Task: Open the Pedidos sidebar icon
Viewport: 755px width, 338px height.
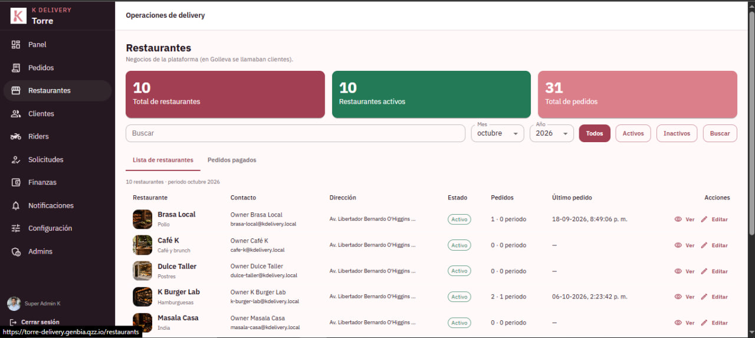Action: point(16,68)
